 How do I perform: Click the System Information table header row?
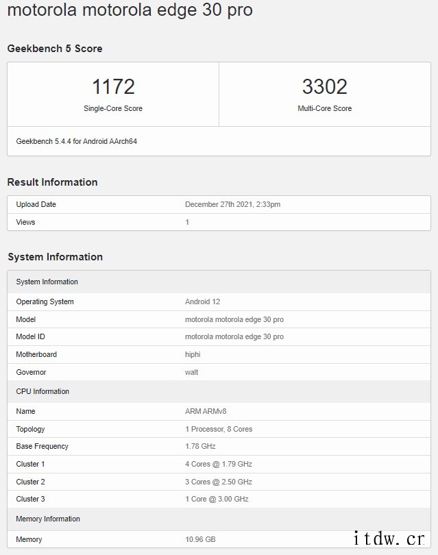tap(219, 282)
